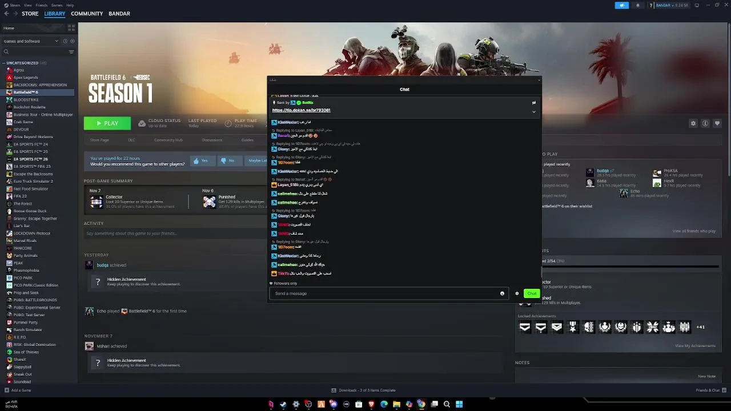Open Battlefield 6 game info icon
Viewport: 731px width, 411px height.
pos(705,123)
